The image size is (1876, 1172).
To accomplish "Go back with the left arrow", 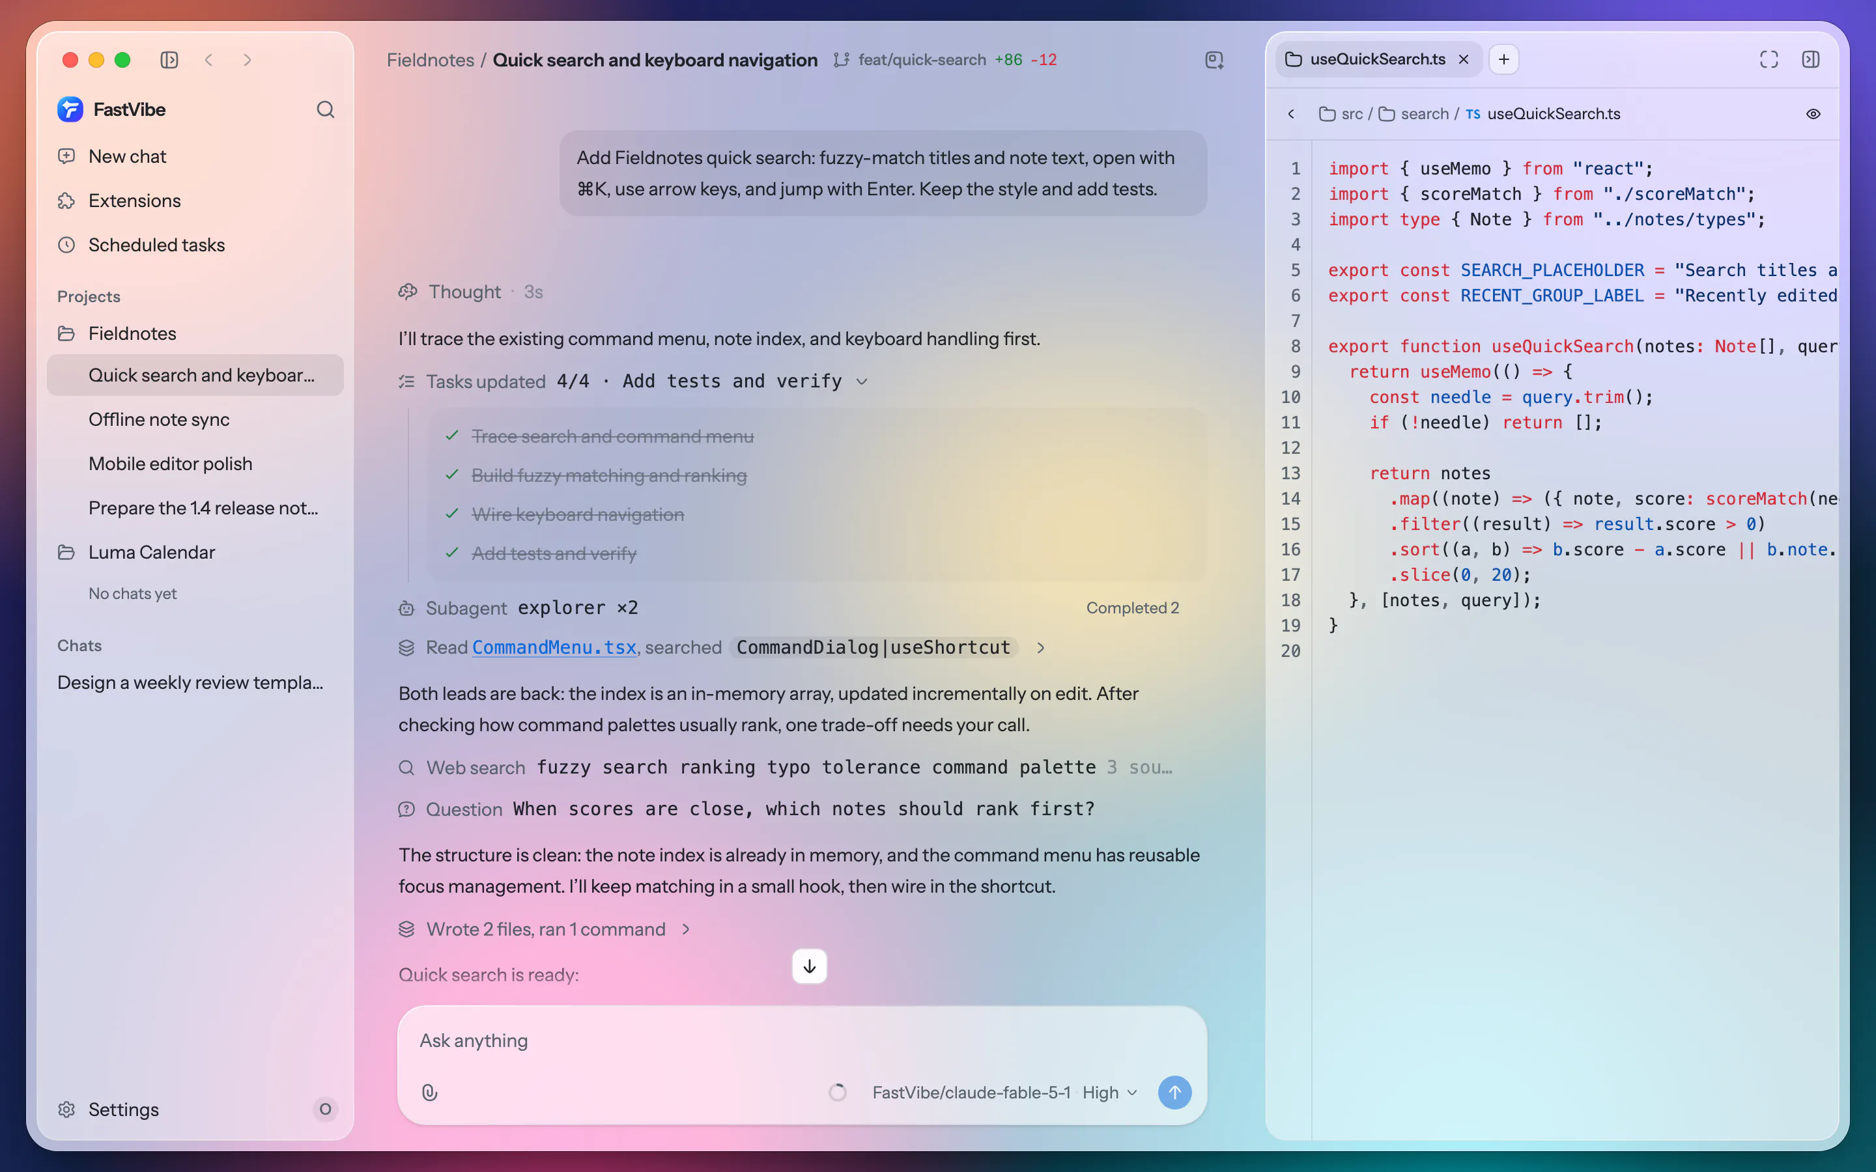I will tap(208, 60).
